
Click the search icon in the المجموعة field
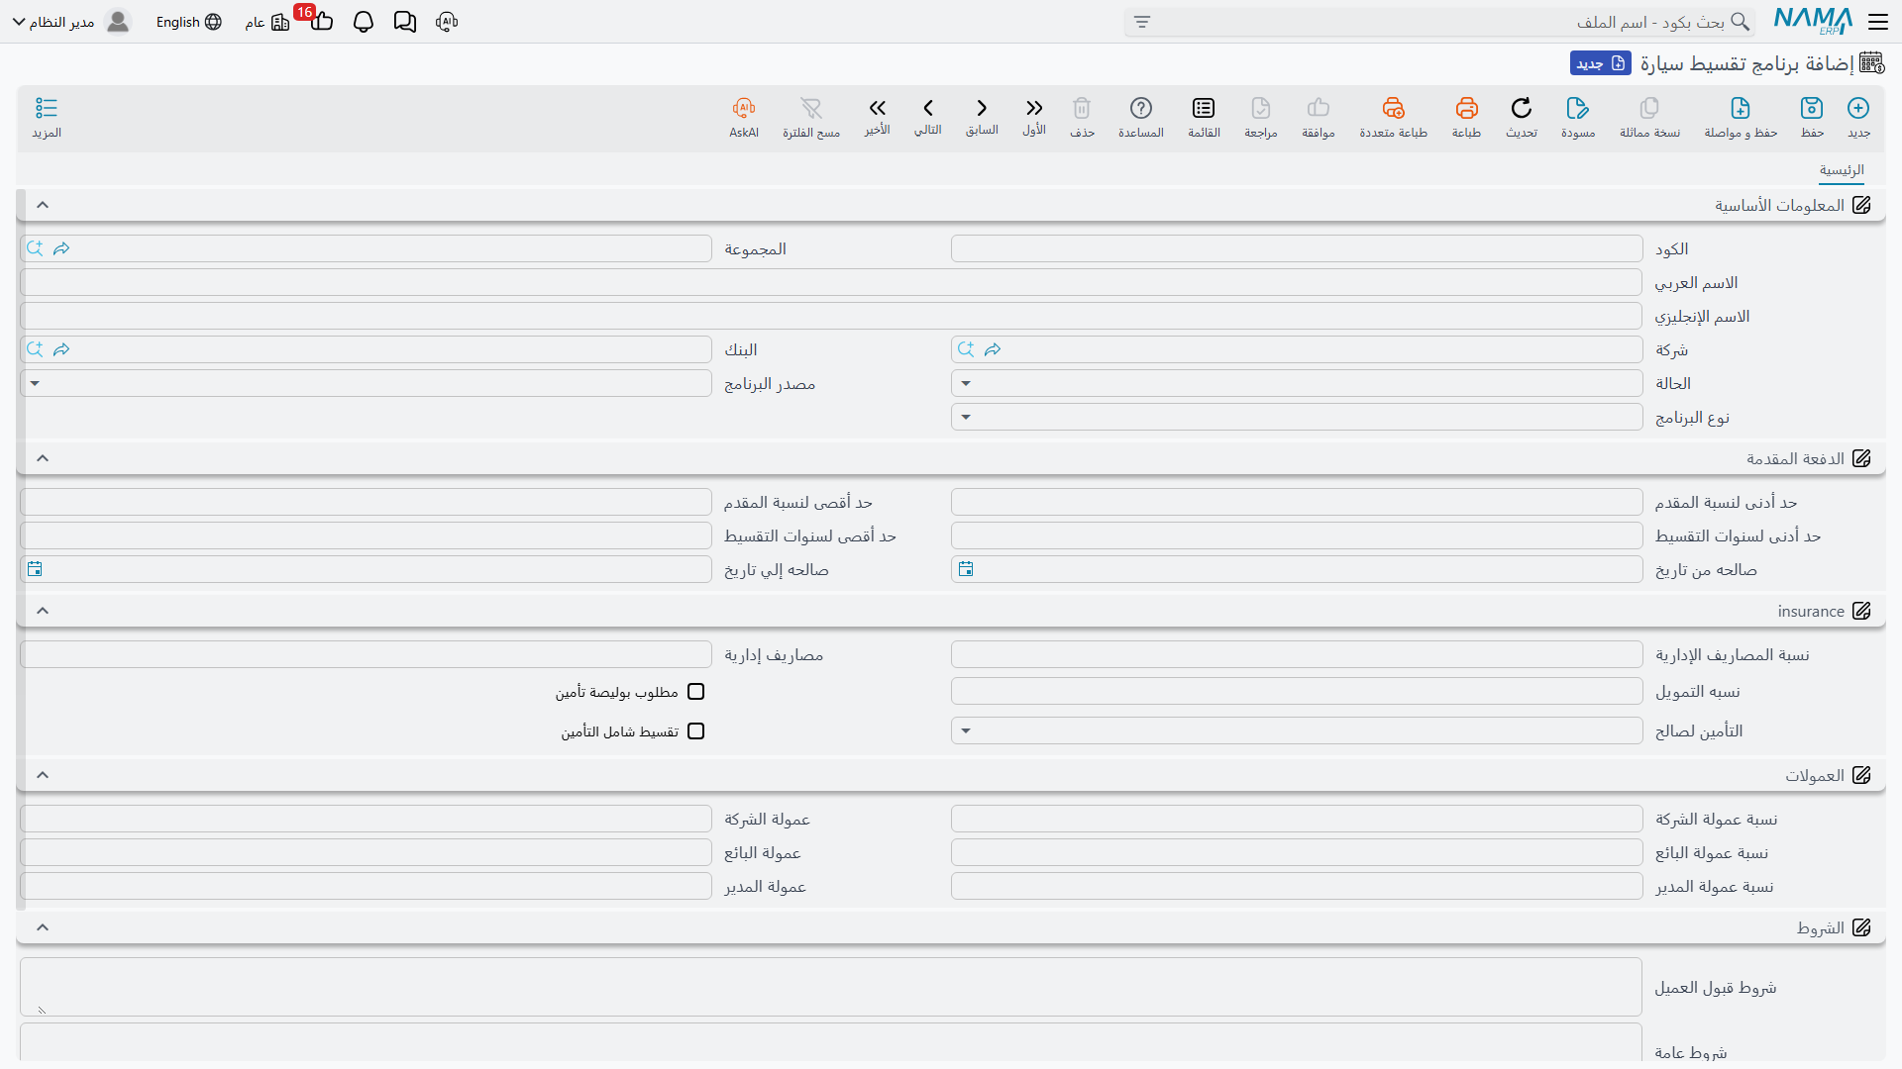[35, 248]
